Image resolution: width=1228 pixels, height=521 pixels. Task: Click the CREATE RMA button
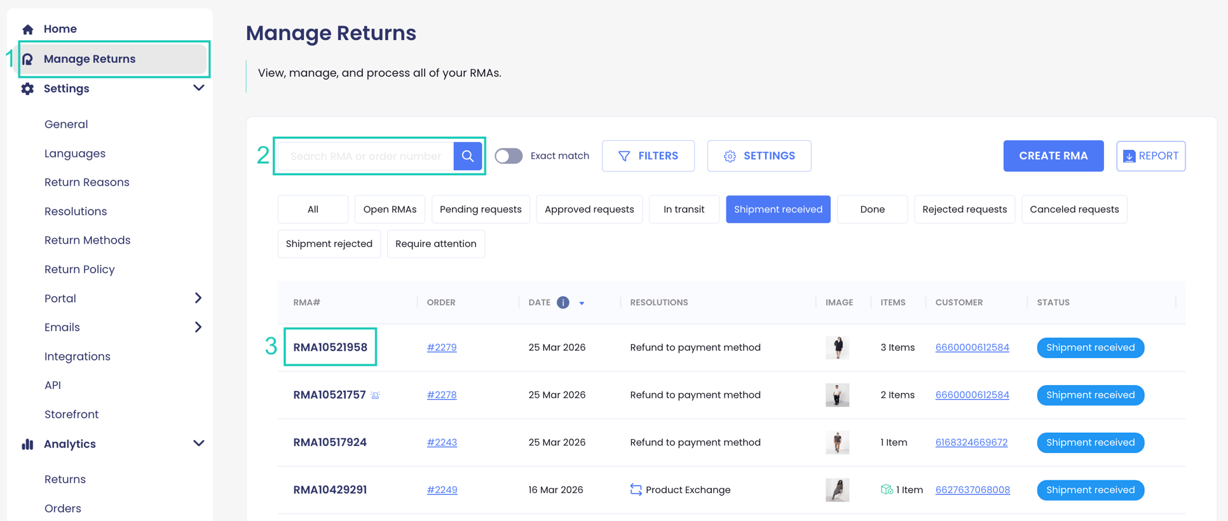[1053, 156]
